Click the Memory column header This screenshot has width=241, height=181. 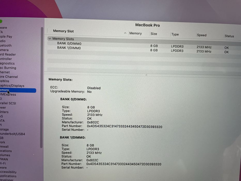click(x=135, y=33)
